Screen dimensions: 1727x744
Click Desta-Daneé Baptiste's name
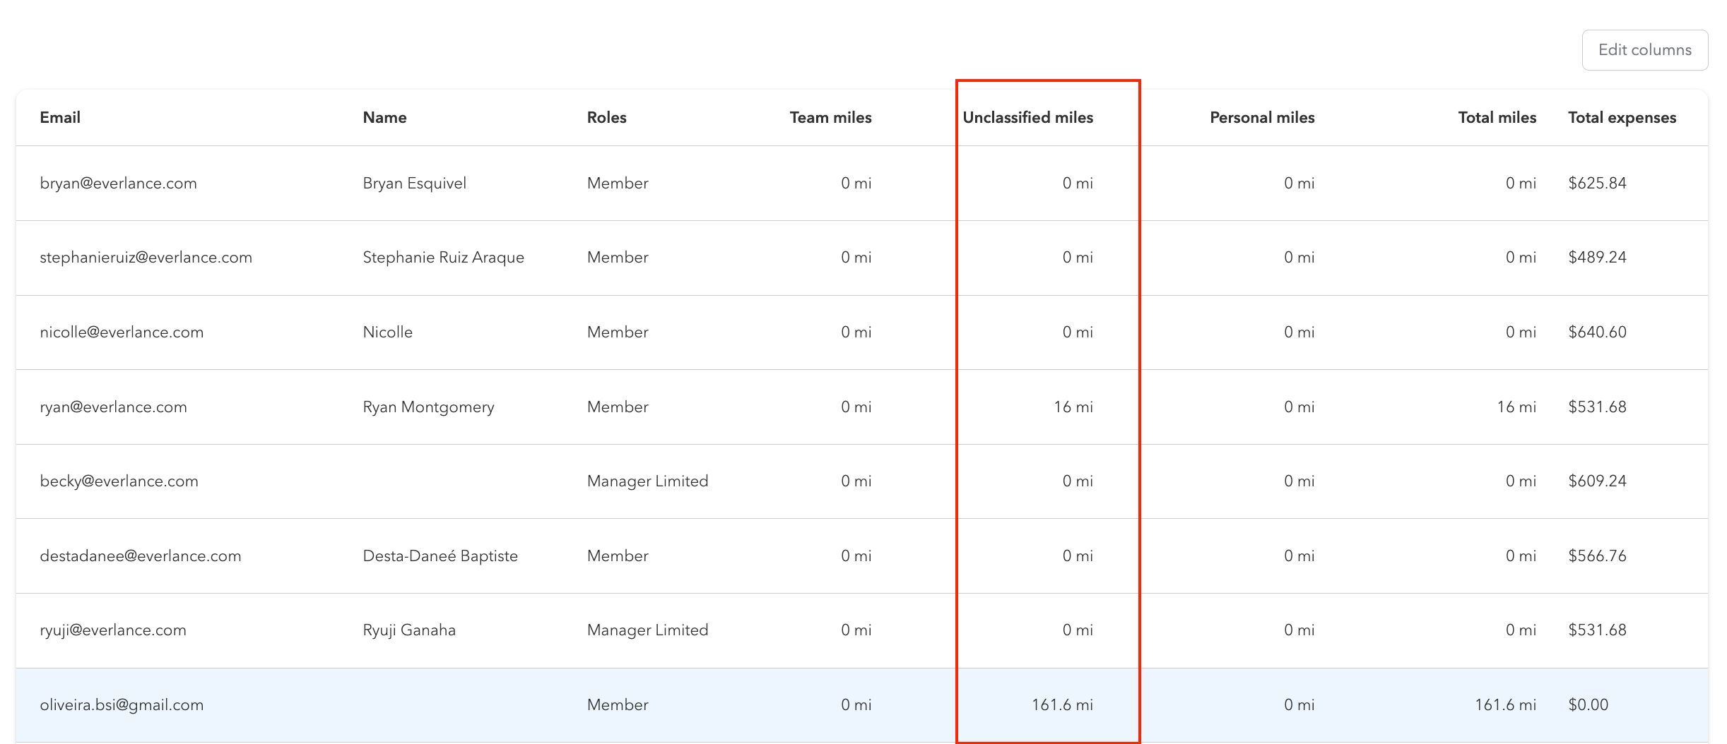click(440, 556)
